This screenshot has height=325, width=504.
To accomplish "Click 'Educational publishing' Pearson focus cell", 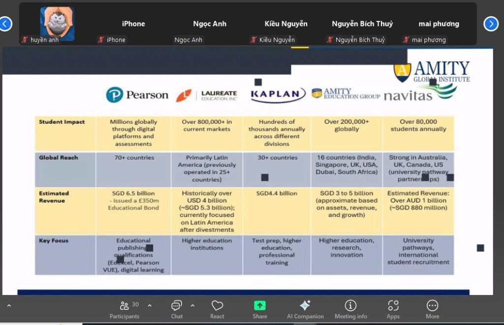I will click(133, 255).
